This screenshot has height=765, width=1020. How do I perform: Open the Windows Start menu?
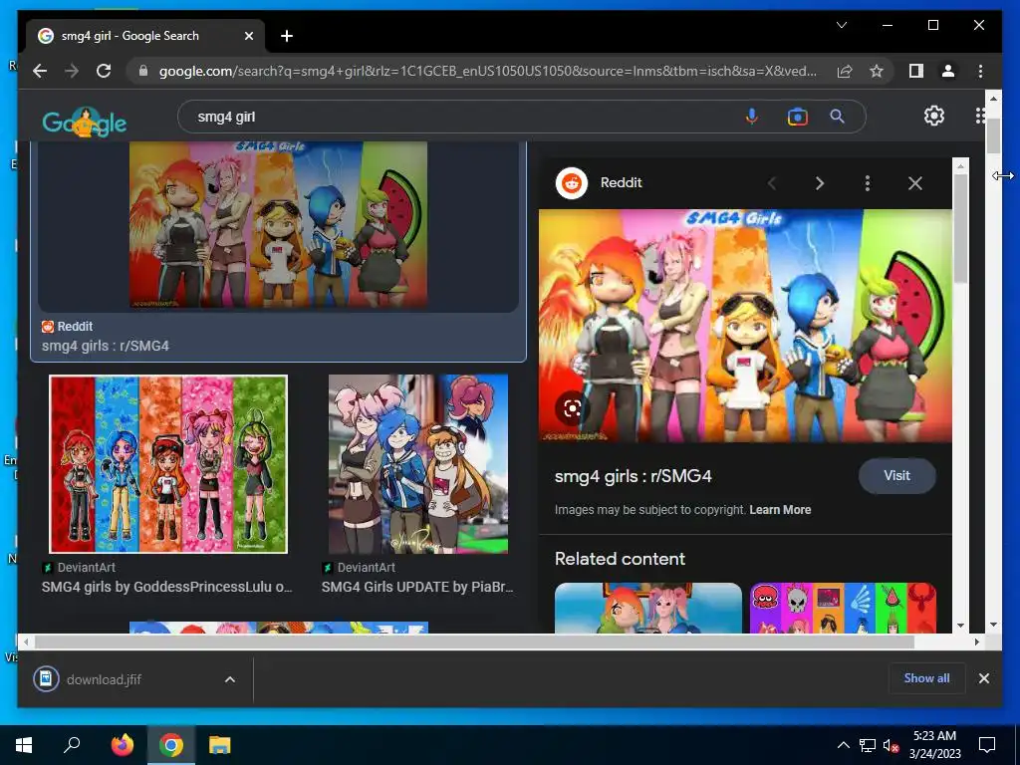24,745
